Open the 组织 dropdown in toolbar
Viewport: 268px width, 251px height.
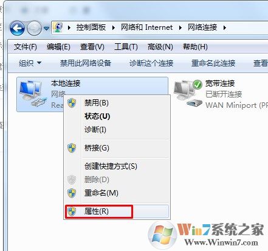pos(30,63)
